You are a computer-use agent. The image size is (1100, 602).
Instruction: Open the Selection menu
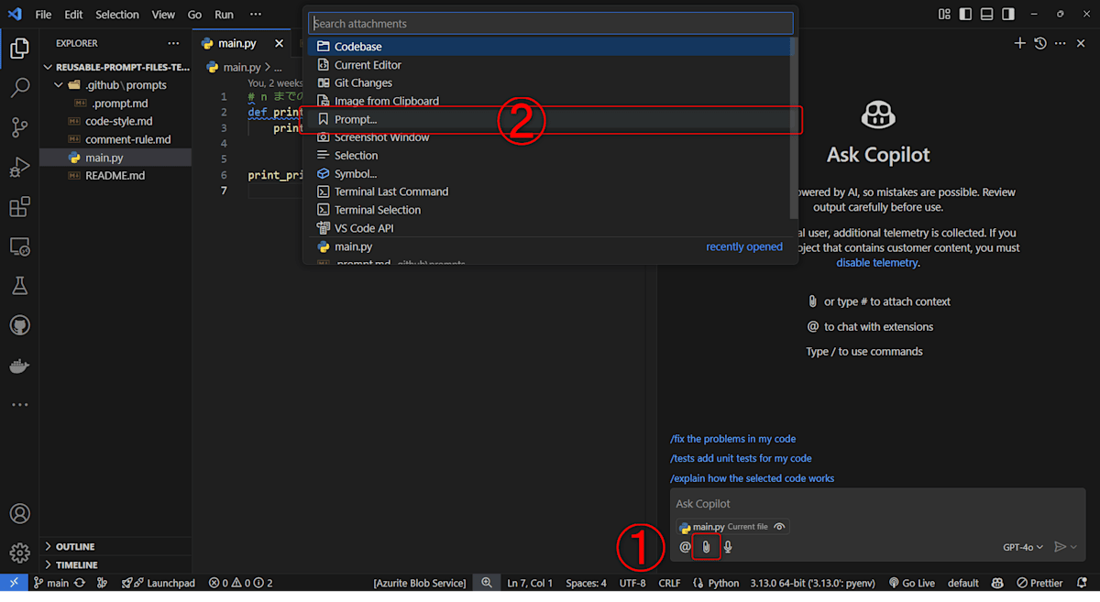[117, 15]
